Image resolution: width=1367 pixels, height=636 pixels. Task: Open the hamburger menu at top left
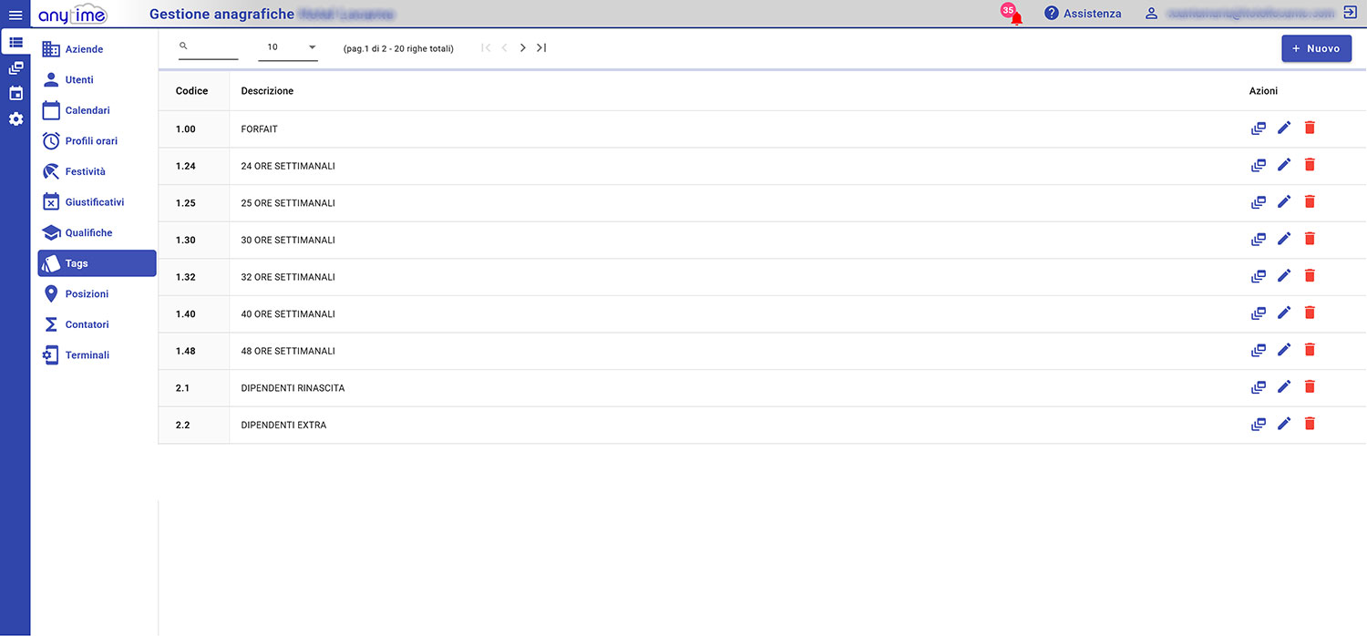click(x=15, y=15)
